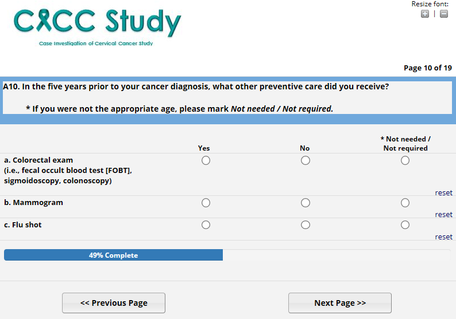
Task: Reset the Mammogram answer
Action: [443, 215]
